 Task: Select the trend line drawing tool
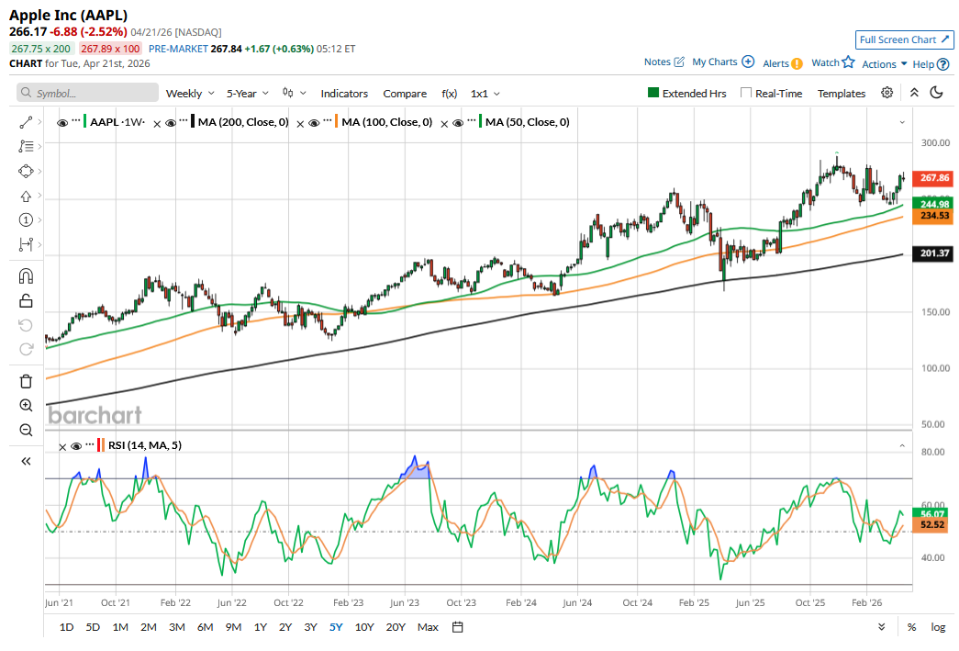pyautogui.click(x=26, y=122)
